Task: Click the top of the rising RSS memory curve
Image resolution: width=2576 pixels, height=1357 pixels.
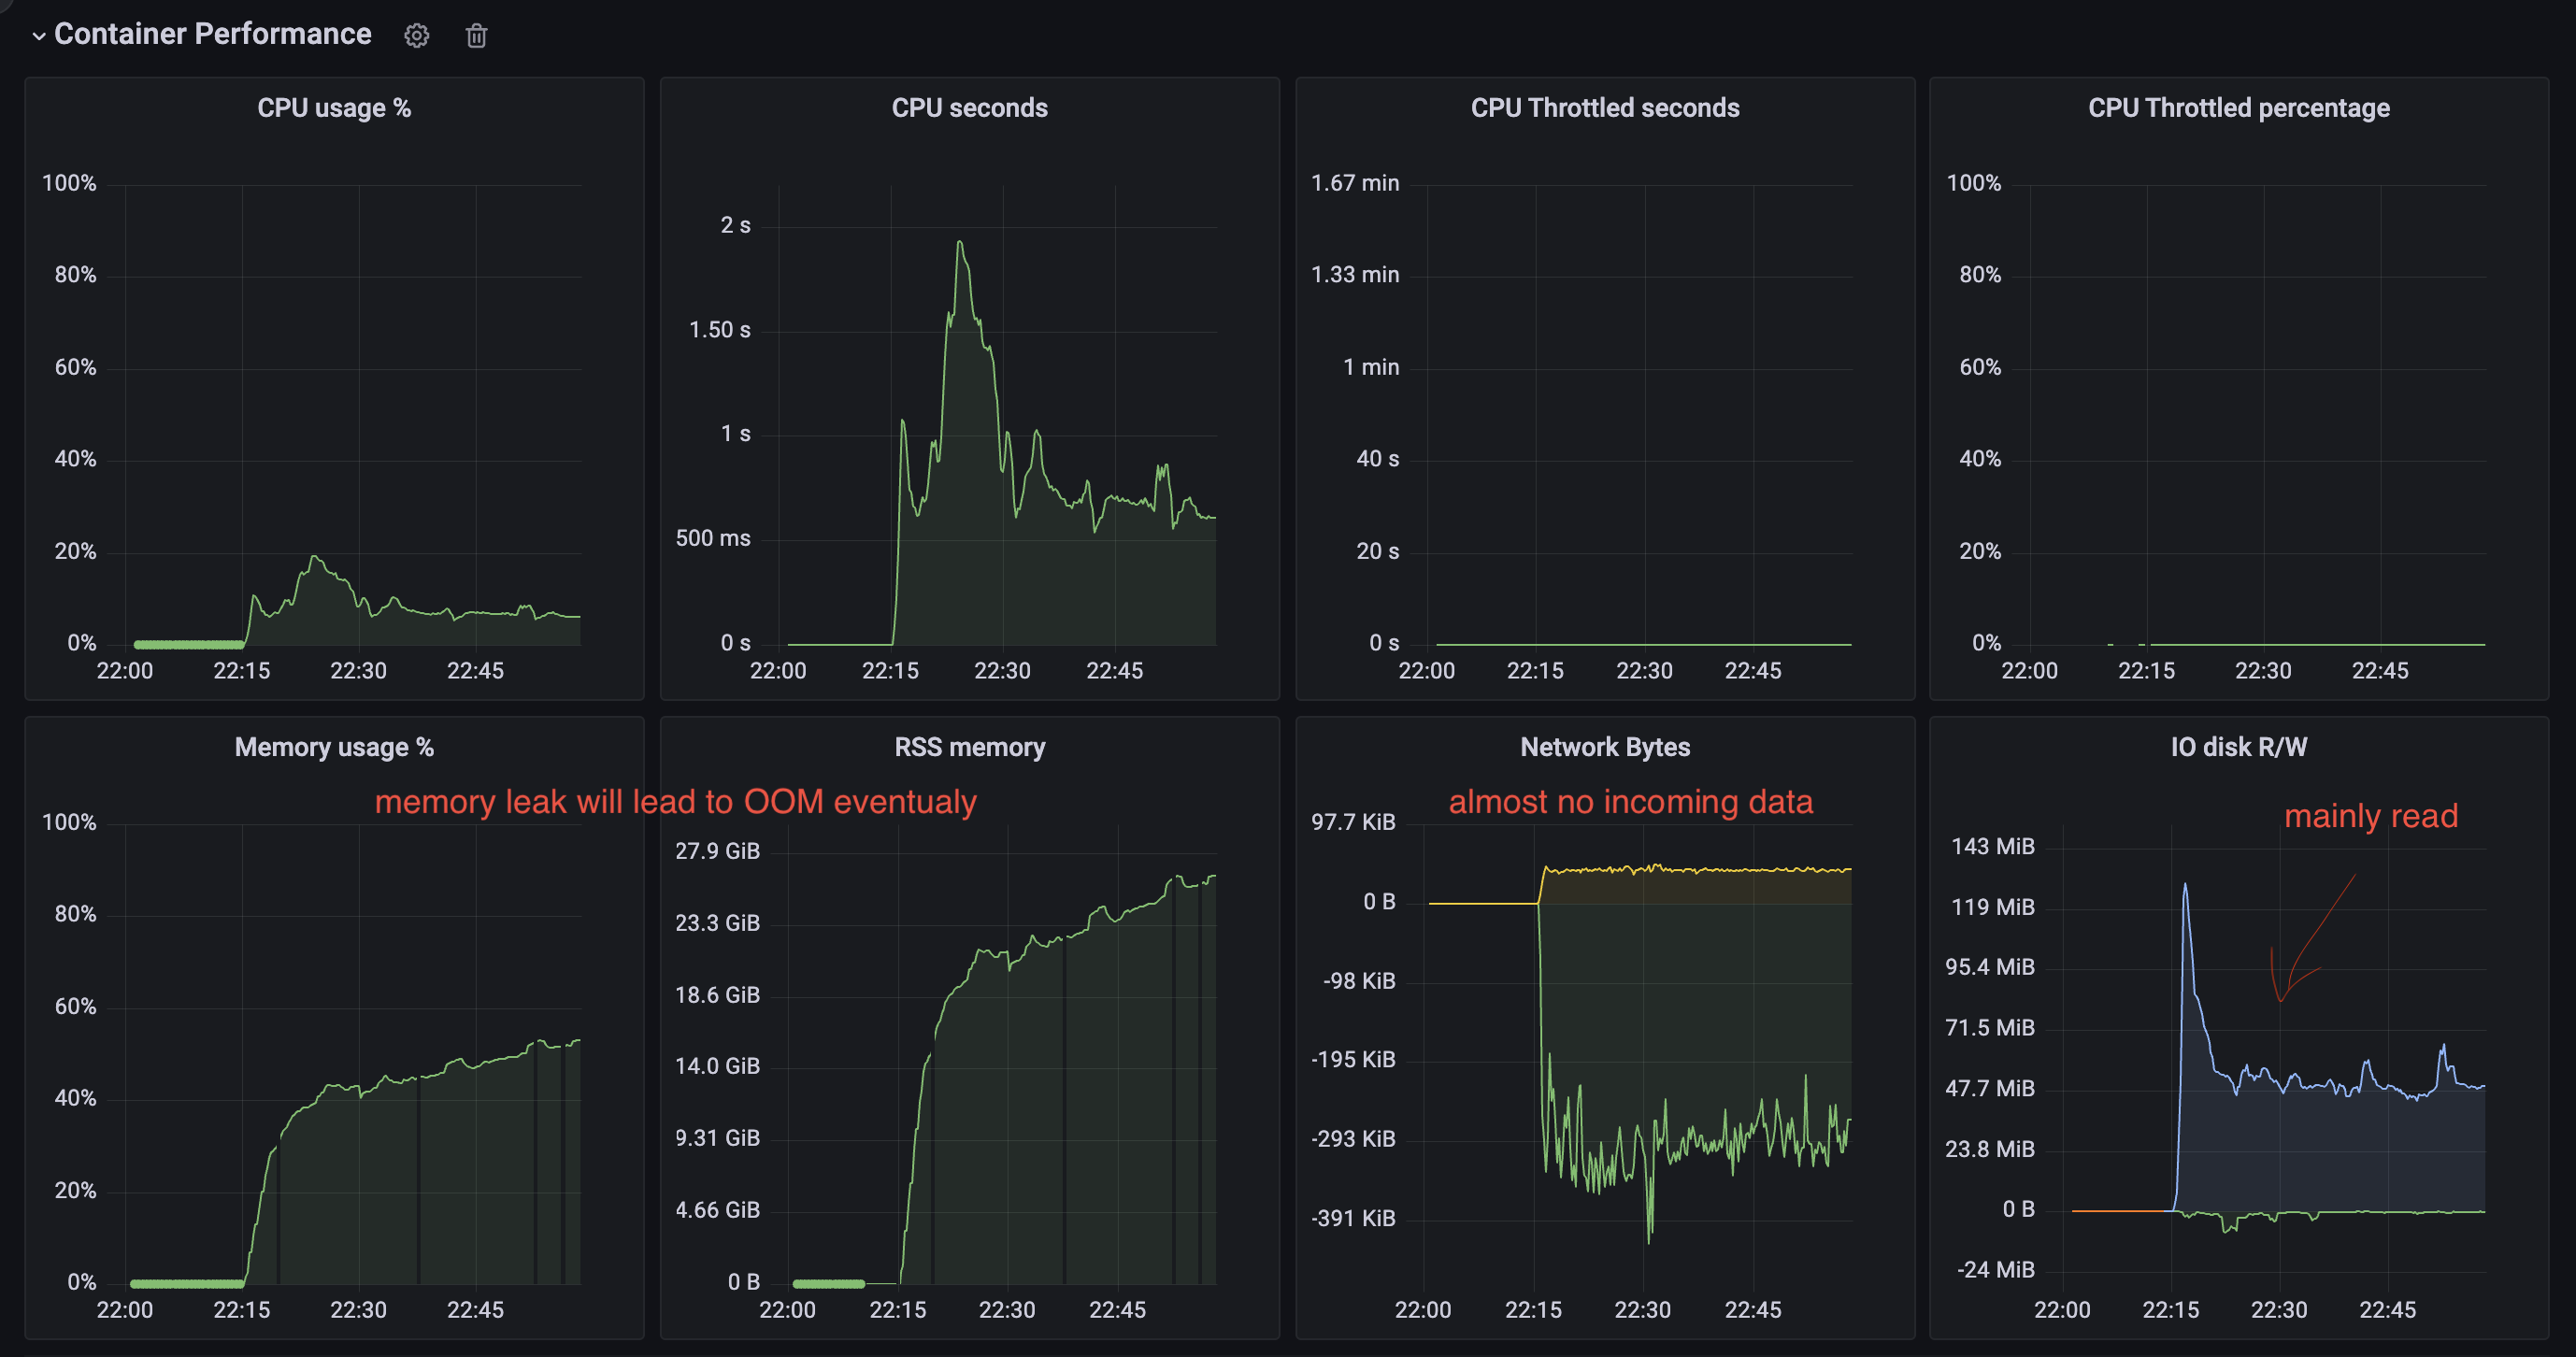Action: (x=1211, y=877)
